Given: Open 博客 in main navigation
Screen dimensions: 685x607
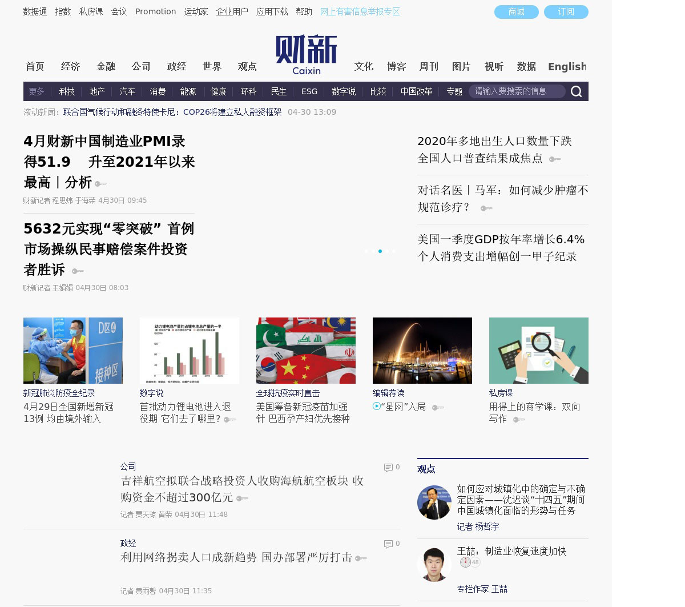Looking at the screenshot, I should (397, 67).
